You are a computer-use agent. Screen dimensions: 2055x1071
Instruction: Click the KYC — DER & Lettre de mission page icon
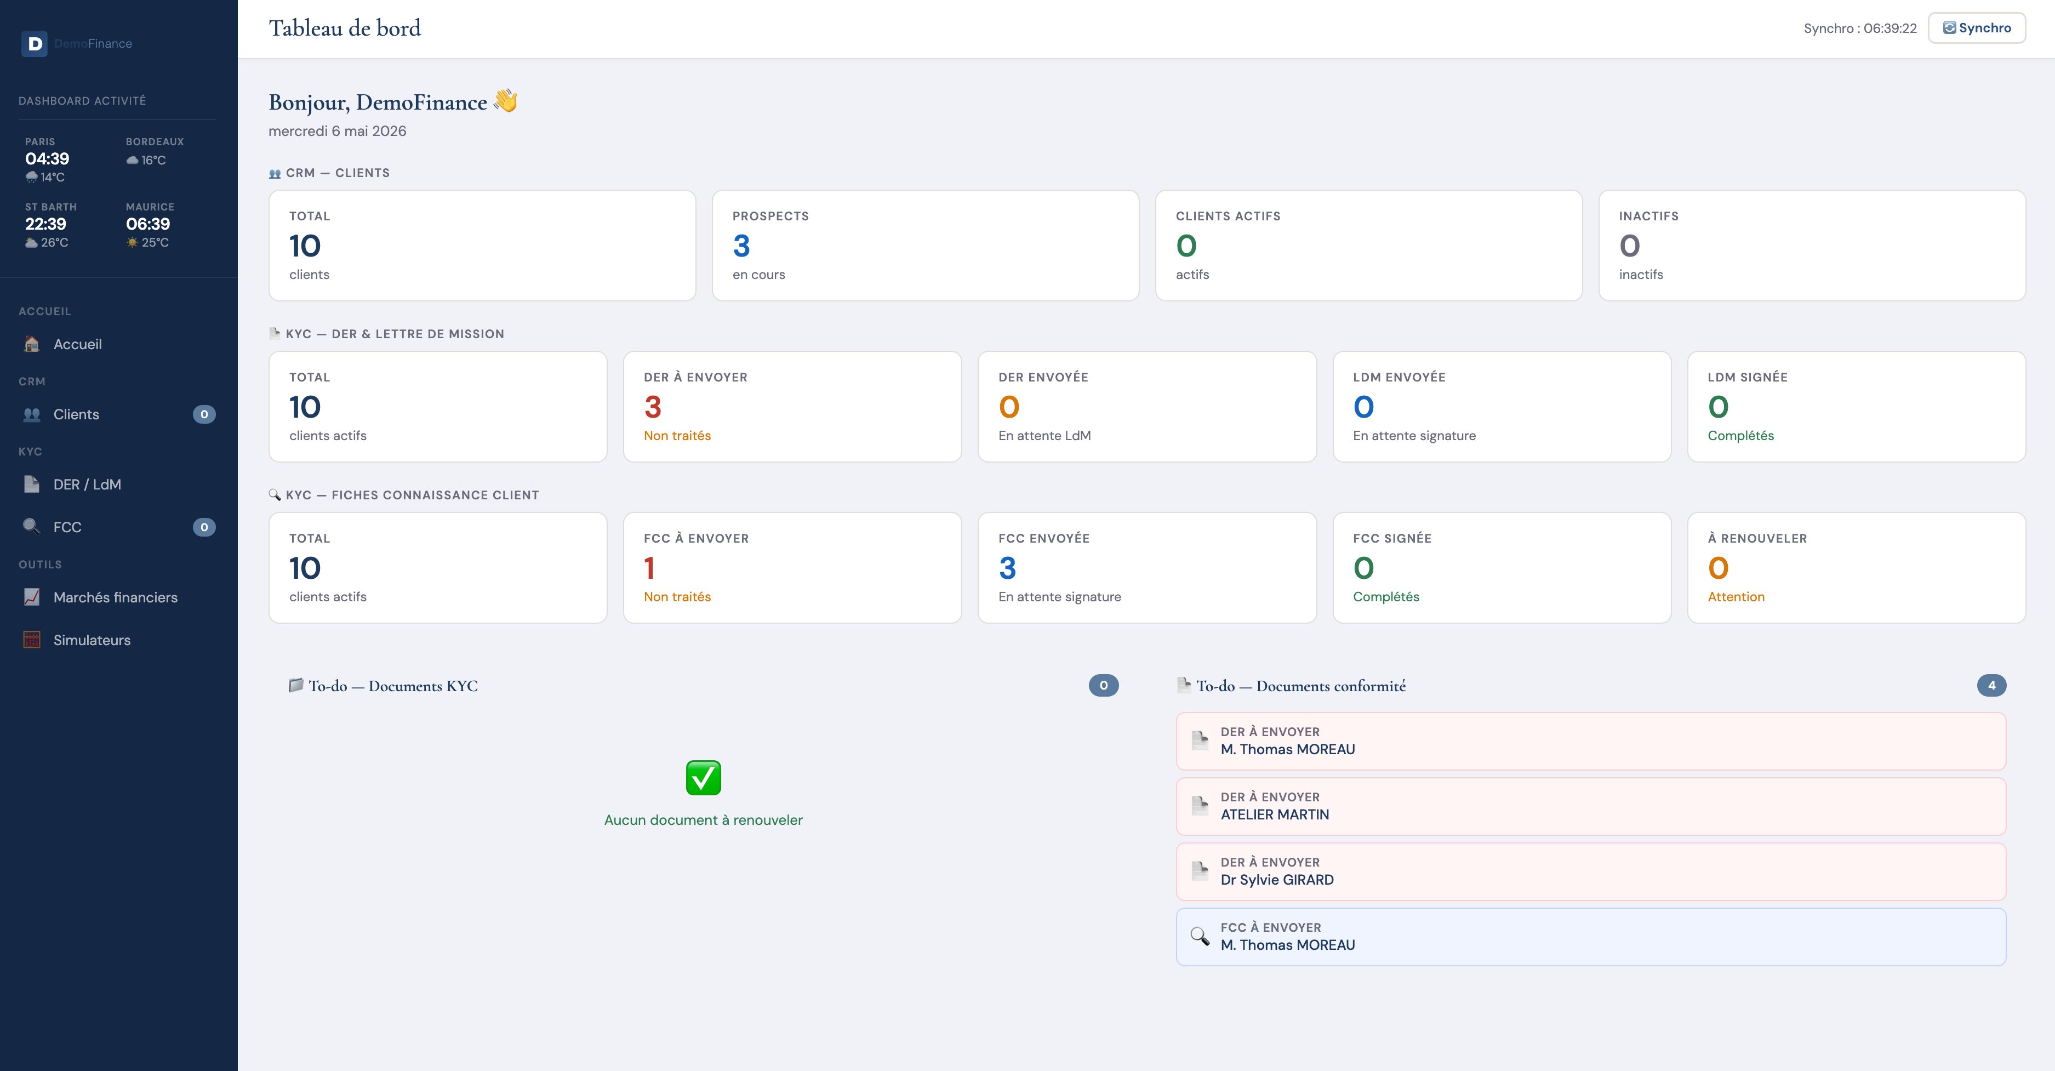coord(275,334)
